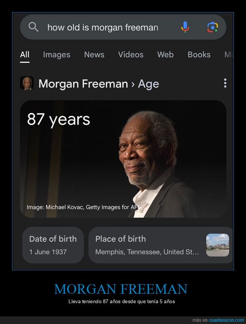Click the Morgan Freeman breadcrumb title
246x324 pixels.
coord(83,84)
